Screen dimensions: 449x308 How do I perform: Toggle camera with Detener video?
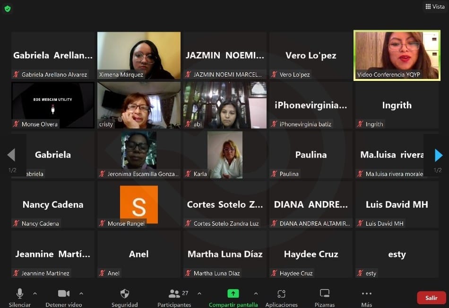point(63,294)
